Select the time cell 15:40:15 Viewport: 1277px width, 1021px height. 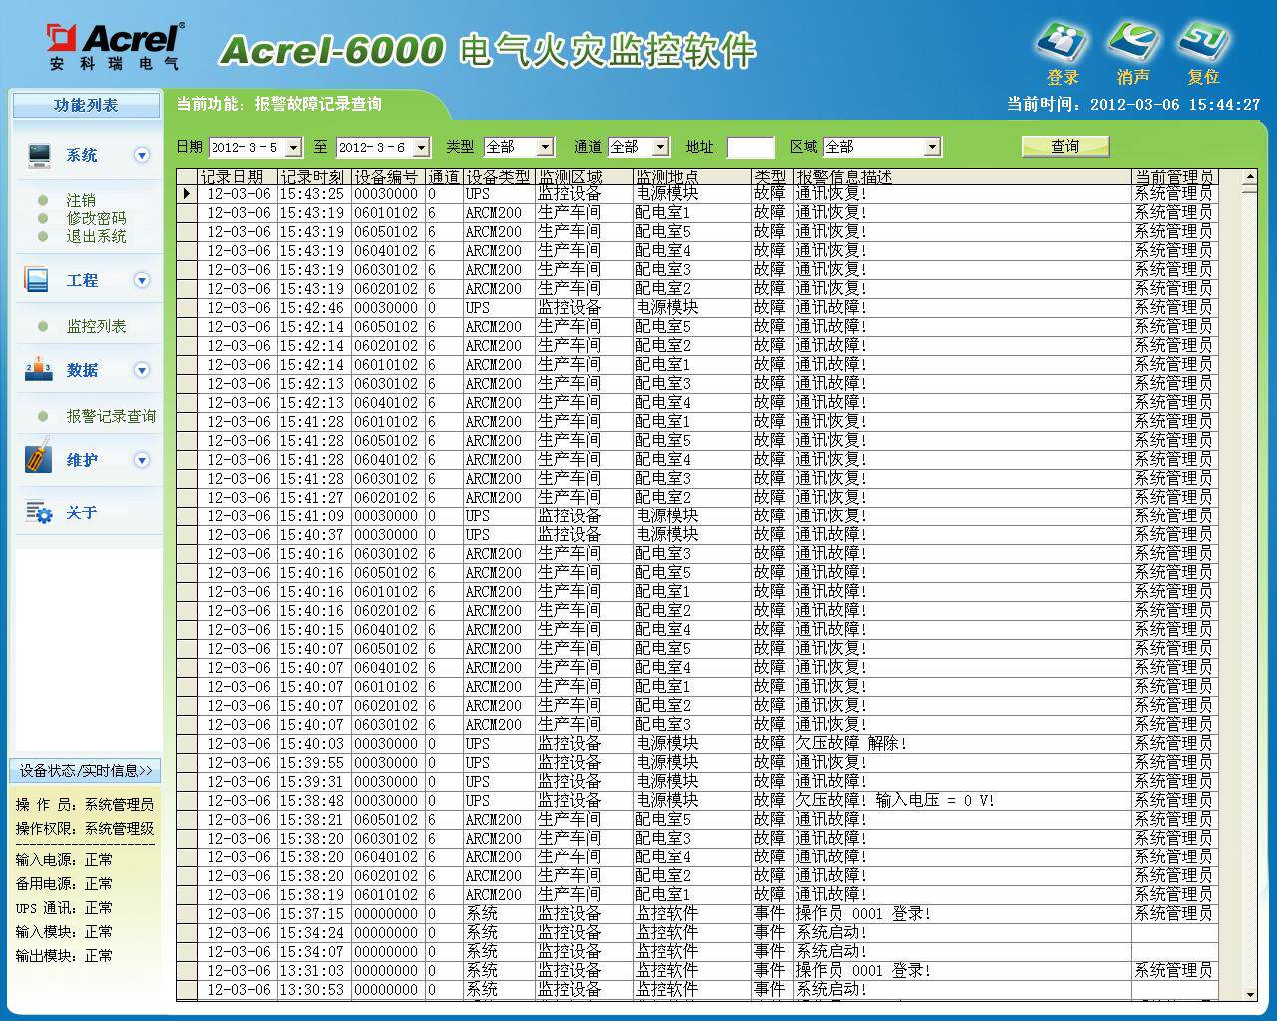coord(313,630)
